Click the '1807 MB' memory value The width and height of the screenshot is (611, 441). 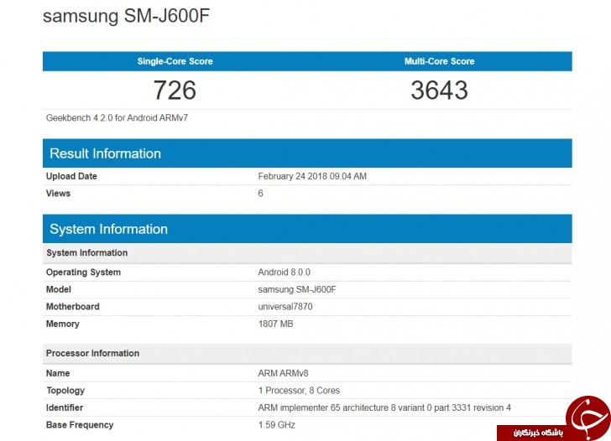[275, 324]
